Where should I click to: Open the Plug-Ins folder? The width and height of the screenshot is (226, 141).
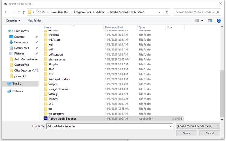(x=54, y=64)
